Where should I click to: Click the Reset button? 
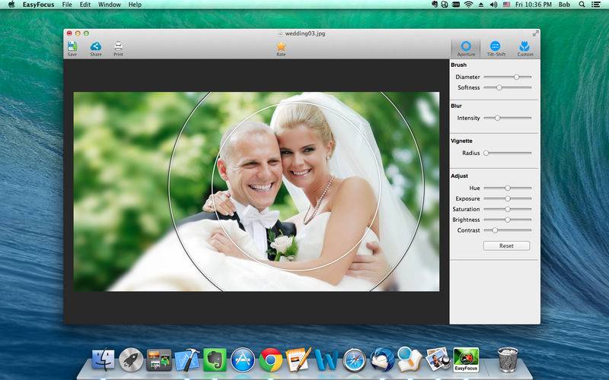tap(506, 245)
